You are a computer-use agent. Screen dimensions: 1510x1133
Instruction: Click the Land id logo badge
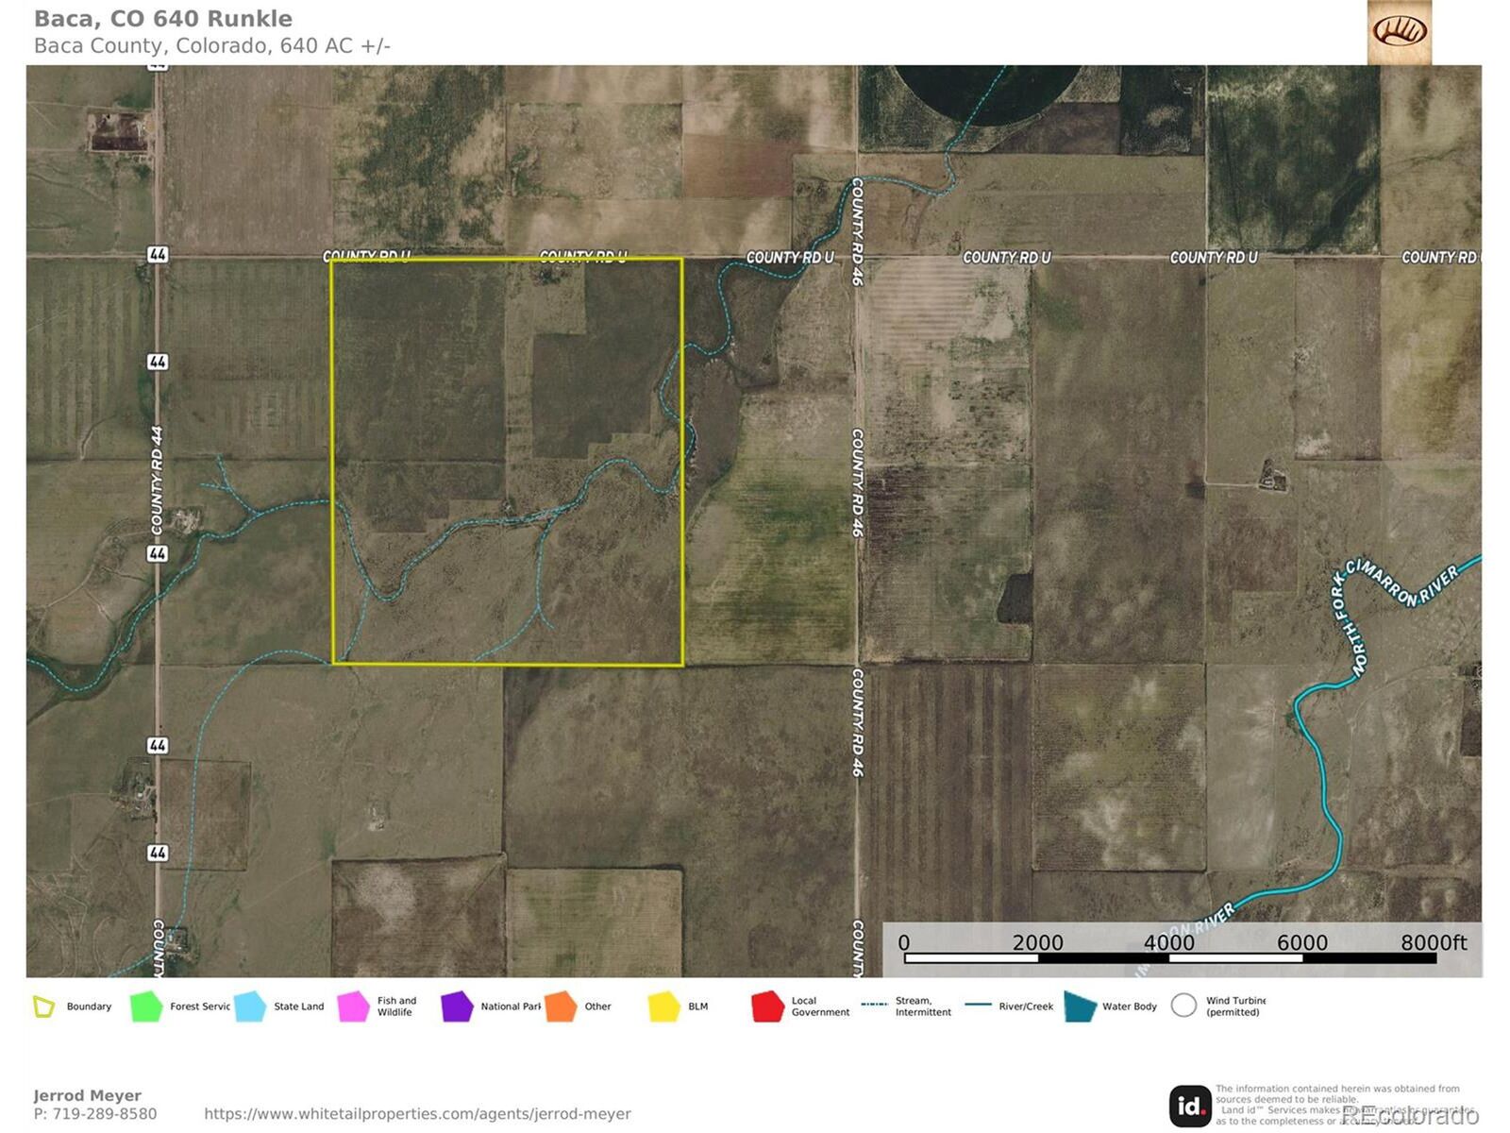pos(1190,1106)
